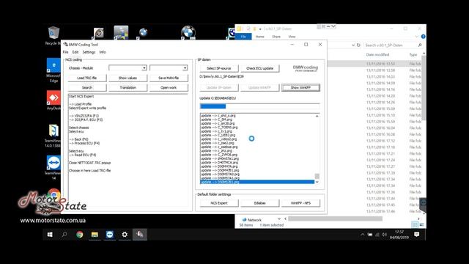
Task: Click the Explorer search magnifier icon
Action: [x=420, y=45]
